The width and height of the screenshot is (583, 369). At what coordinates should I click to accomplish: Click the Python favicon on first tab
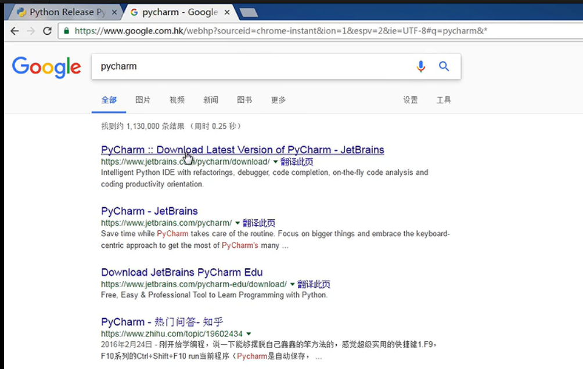(21, 12)
